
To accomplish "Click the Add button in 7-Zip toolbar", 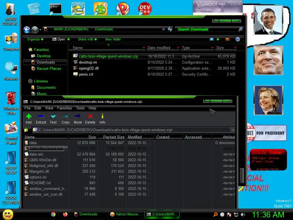I will [29, 119].
